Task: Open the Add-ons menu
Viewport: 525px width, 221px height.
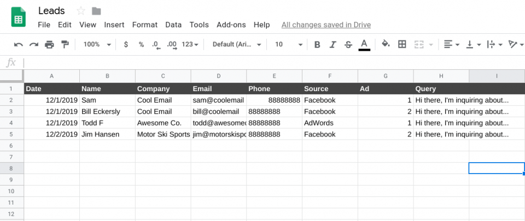Action: 231,25
